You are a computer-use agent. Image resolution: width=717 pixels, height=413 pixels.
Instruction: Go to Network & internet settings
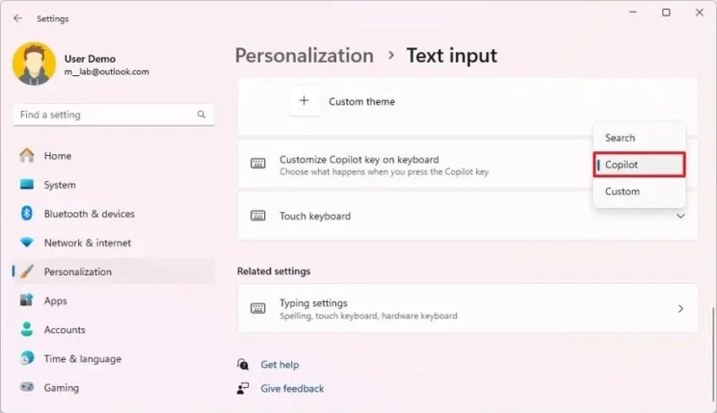click(x=115, y=243)
